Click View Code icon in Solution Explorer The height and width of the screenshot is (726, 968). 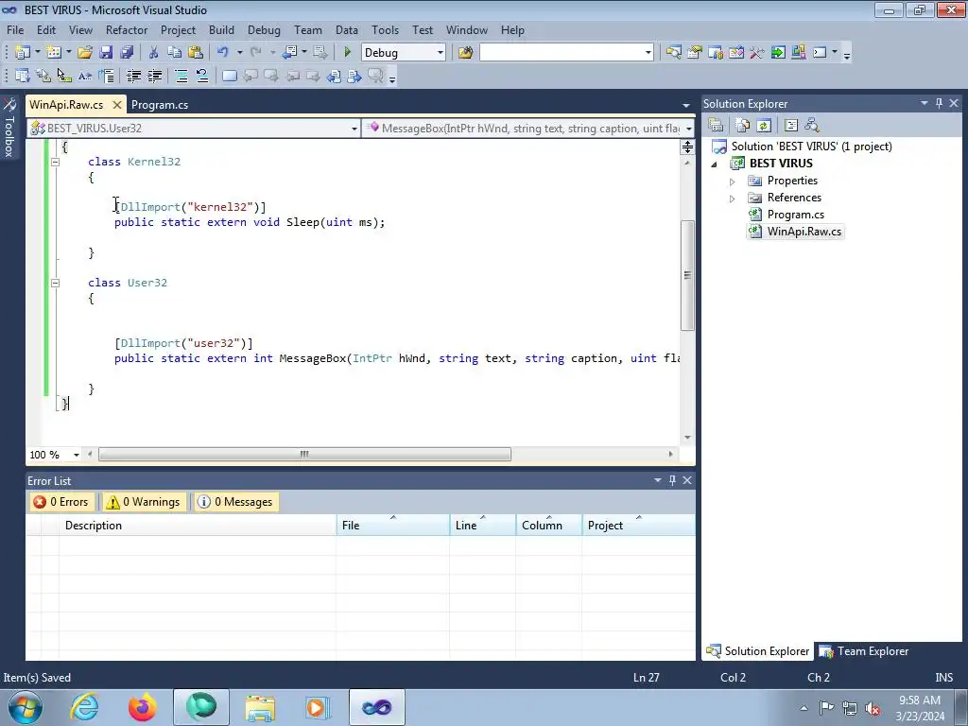click(x=791, y=126)
